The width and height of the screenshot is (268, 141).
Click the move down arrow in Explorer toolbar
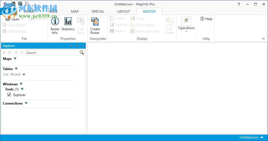pos(22,53)
